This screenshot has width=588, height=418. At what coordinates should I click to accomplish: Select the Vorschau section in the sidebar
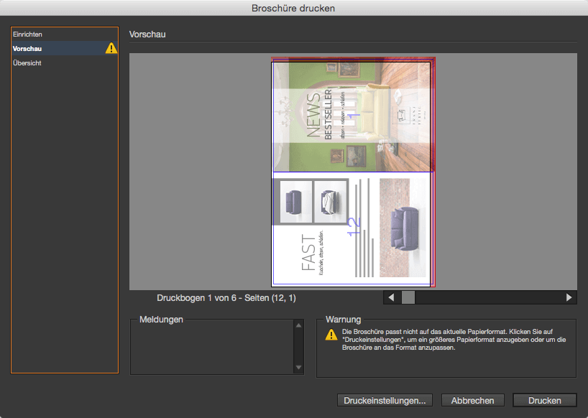[27, 48]
